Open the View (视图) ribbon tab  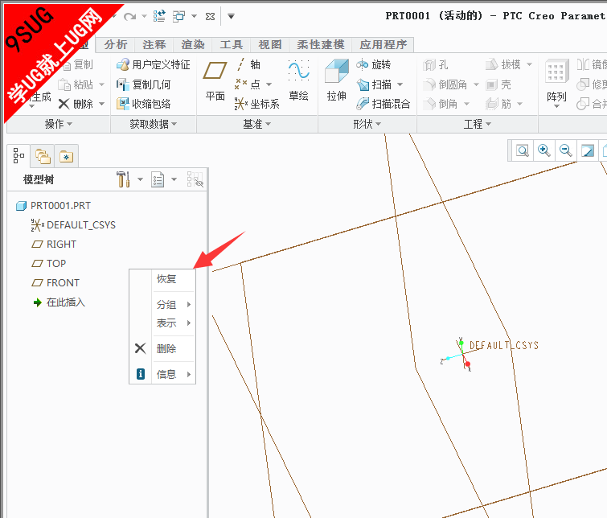[x=270, y=44]
